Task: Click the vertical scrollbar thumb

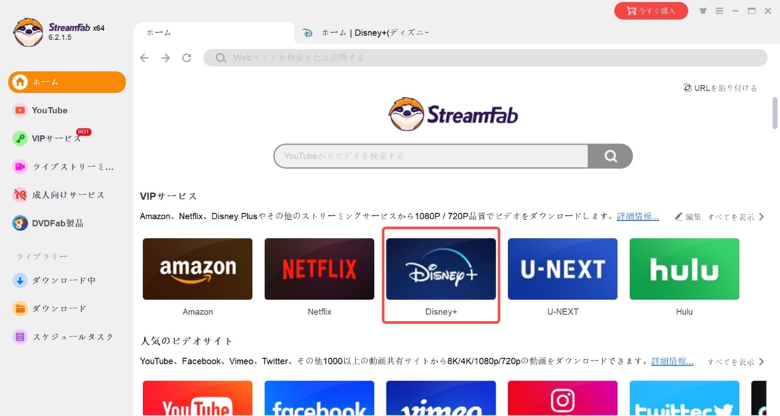Action: pyautogui.click(x=775, y=113)
